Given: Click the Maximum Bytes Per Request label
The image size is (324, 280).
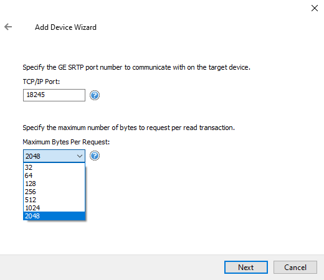Looking at the screenshot, I should [x=66, y=142].
